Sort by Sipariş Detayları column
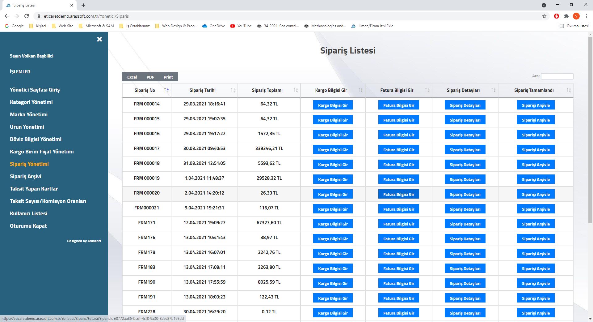This screenshot has width=593, height=322. (465, 90)
